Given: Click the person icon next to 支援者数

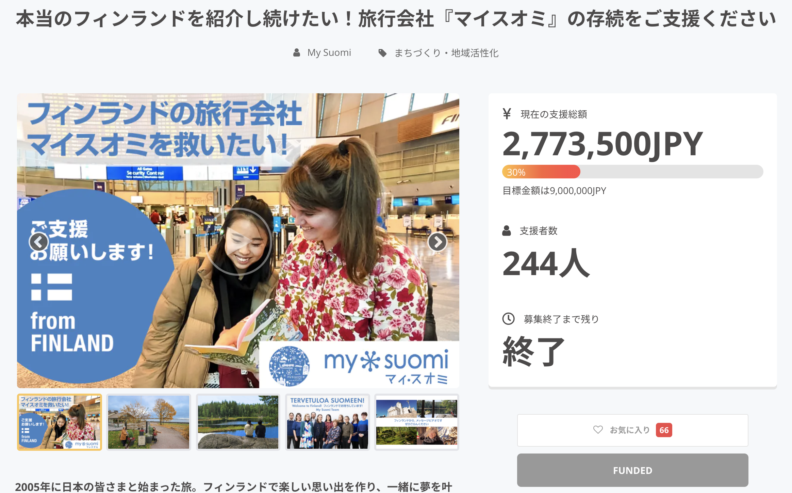Looking at the screenshot, I should [x=507, y=230].
